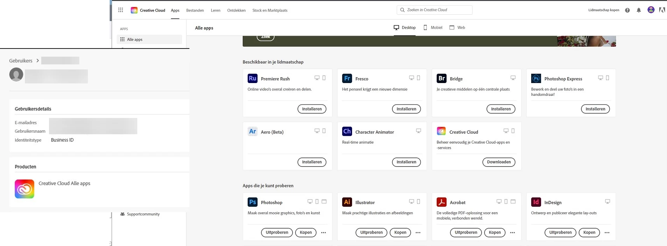Click the Photoshop app icon
This screenshot has width=667, height=246.
pyautogui.click(x=252, y=202)
